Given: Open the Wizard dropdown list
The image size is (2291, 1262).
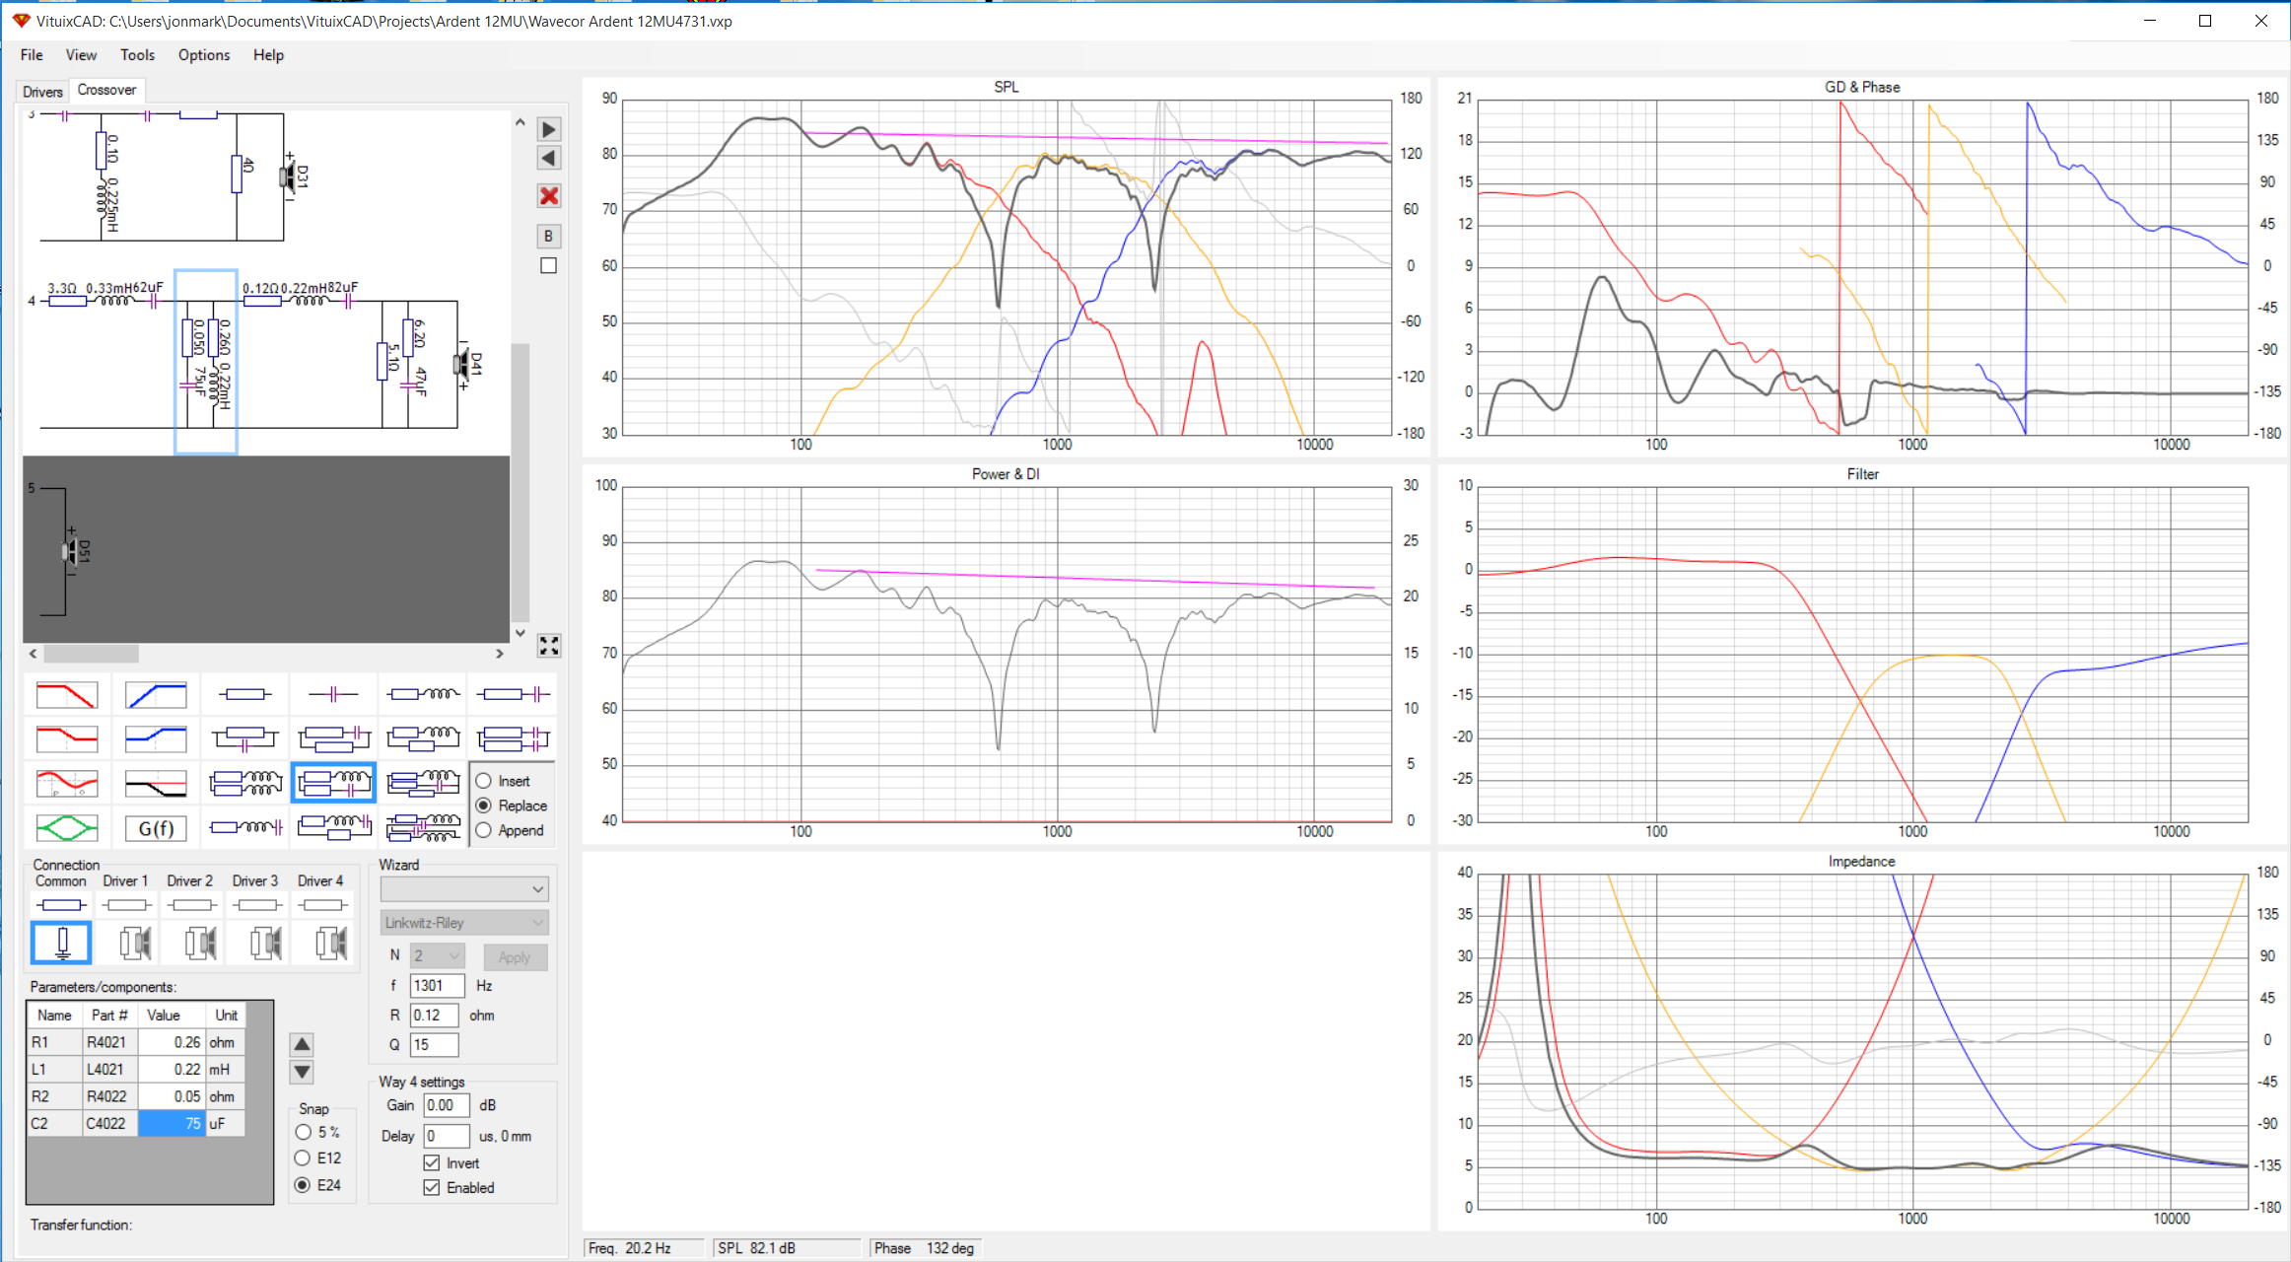Looking at the screenshot, I should (x=464, y=889).
